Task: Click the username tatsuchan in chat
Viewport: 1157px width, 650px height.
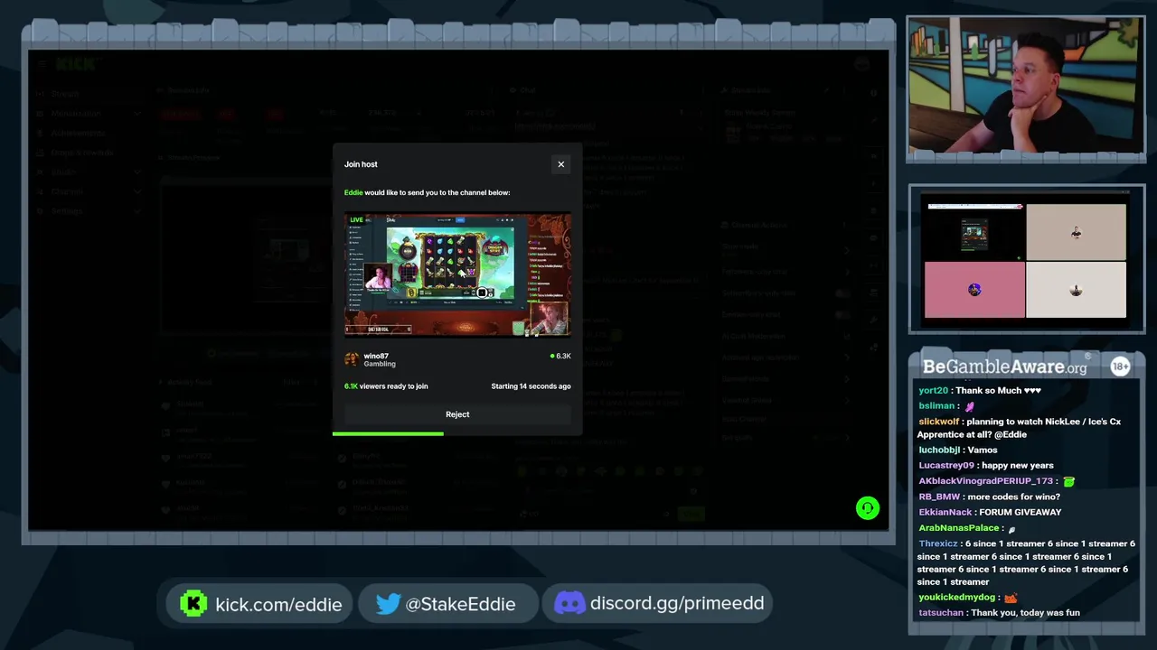Action: pos(941,613)
